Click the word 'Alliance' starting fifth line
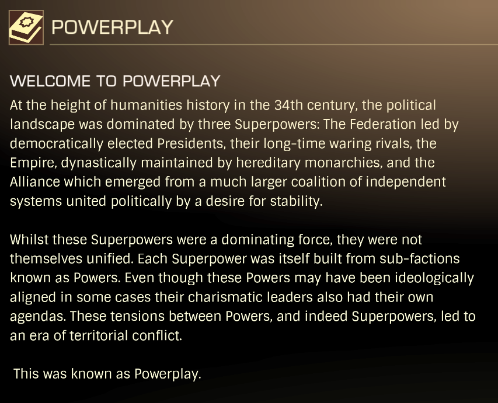The image size is (498, 403). [x=35, y=182]
